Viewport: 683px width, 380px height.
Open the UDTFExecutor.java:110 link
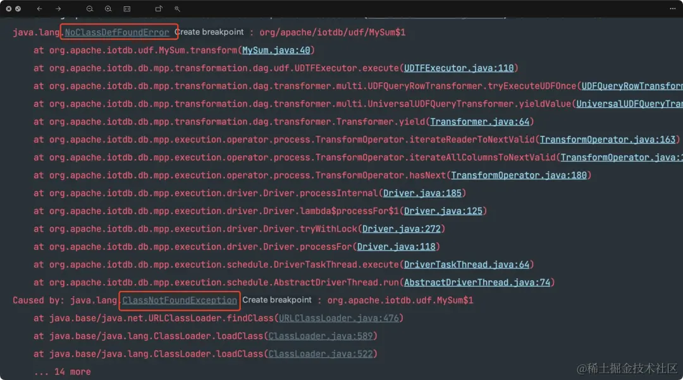point(458,68)
